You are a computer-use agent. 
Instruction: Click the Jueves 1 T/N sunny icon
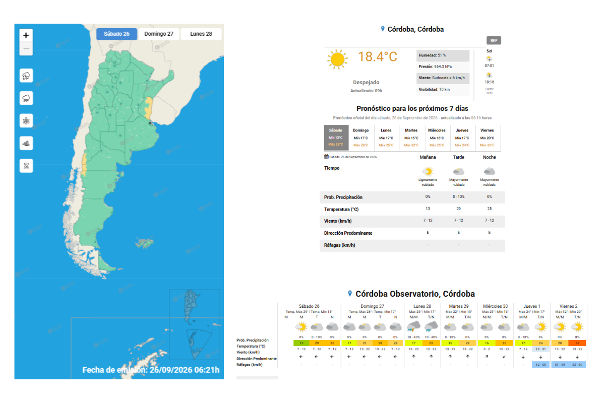point(541,327)
